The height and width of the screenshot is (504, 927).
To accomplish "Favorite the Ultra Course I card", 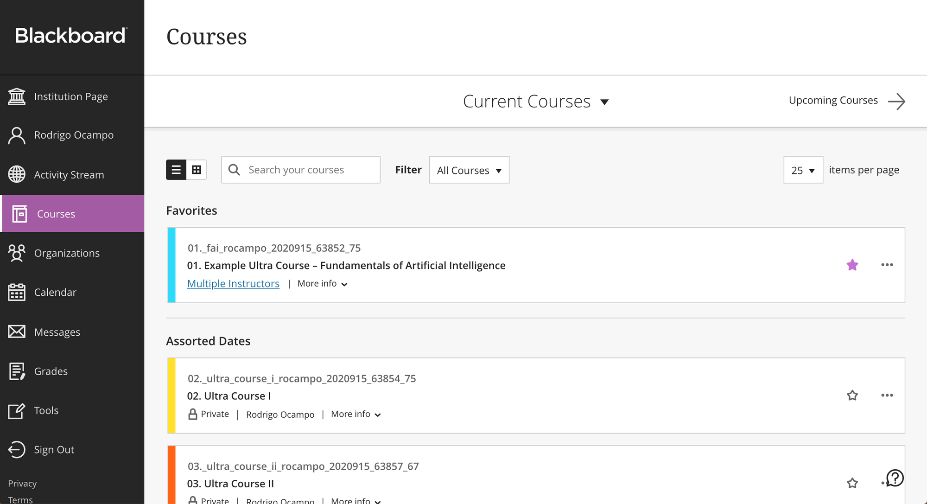I will (852, 396).
